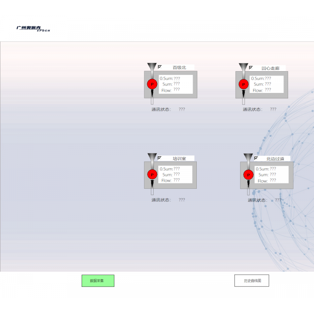
Task: Select the 5um reading in 培训室 panel
Action: pos(177,175)
